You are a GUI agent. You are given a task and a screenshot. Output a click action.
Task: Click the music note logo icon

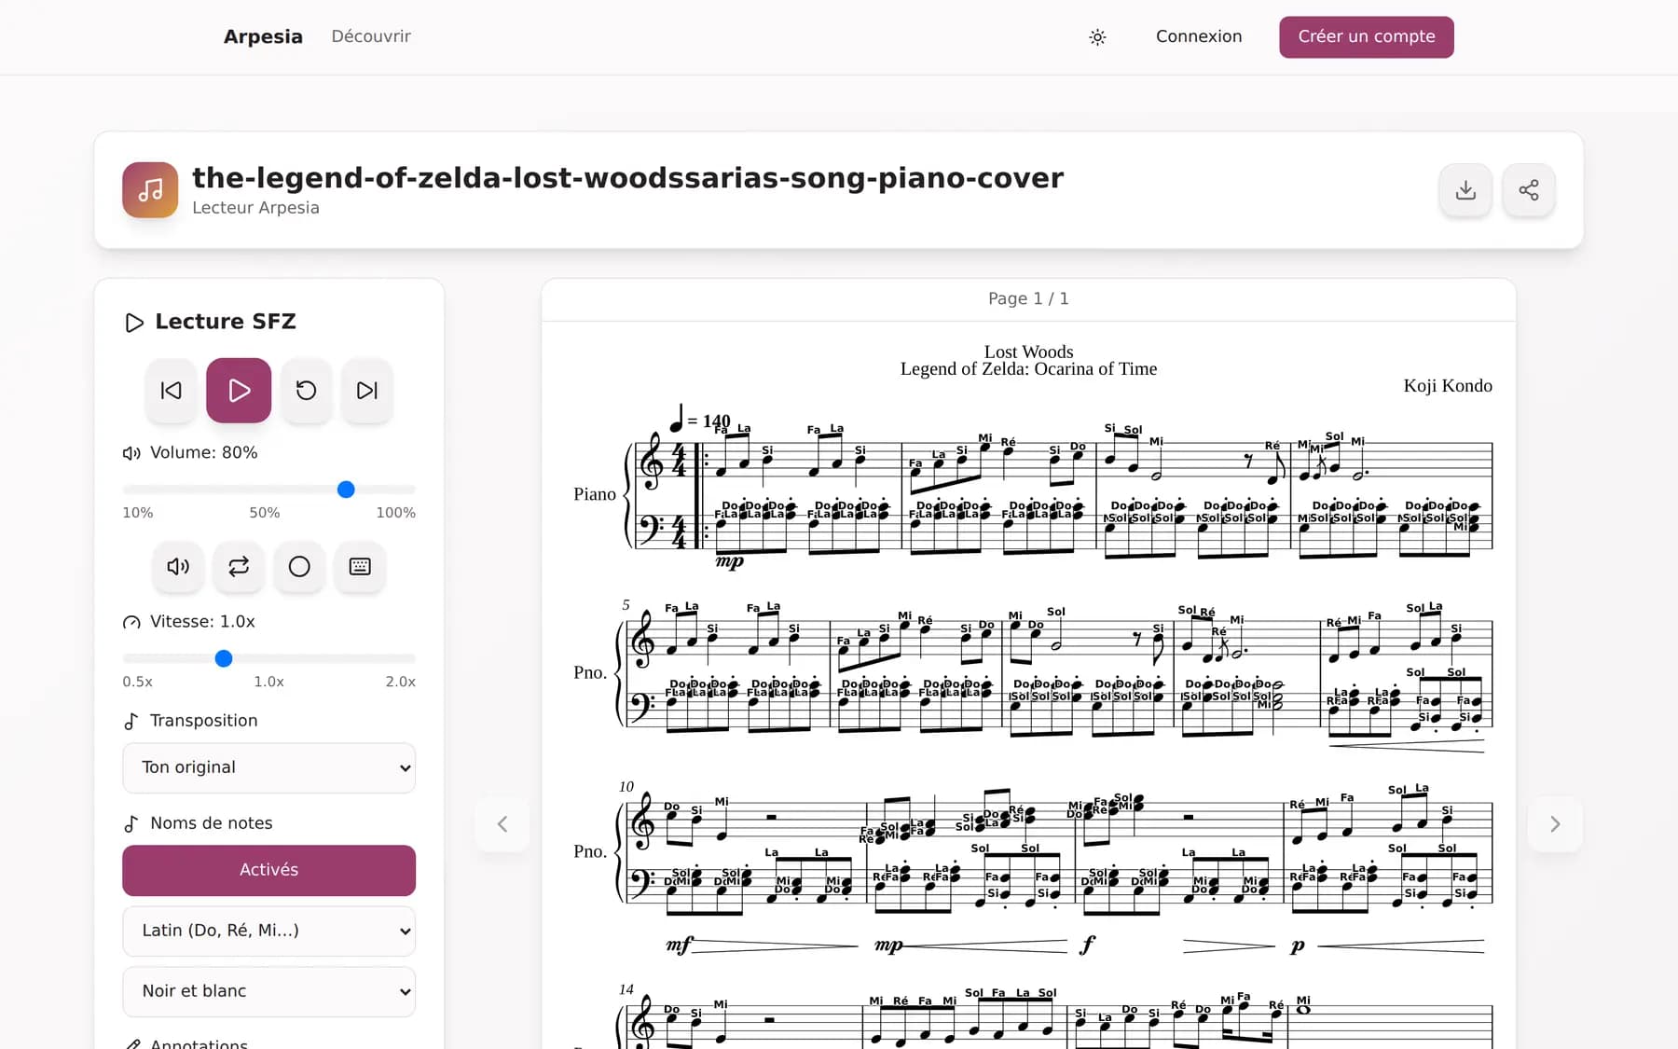pos(150,190)
